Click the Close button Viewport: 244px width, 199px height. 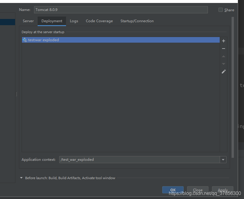pyautogui.click(x=198, y=190)
